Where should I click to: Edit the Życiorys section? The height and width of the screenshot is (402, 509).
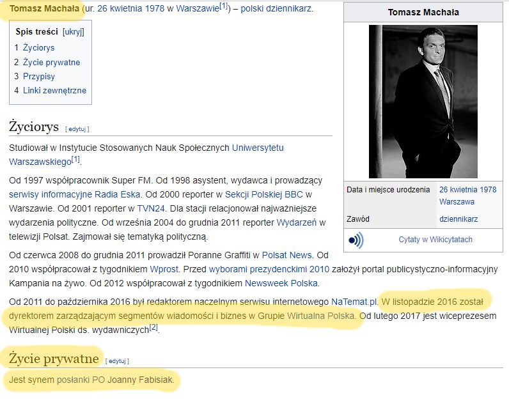(x=77, y=128)
